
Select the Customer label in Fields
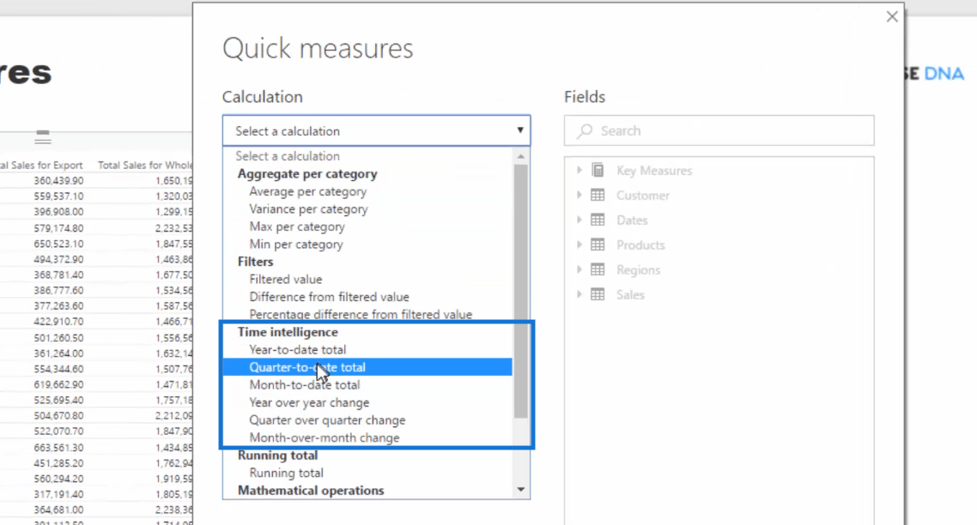(643, 196)
